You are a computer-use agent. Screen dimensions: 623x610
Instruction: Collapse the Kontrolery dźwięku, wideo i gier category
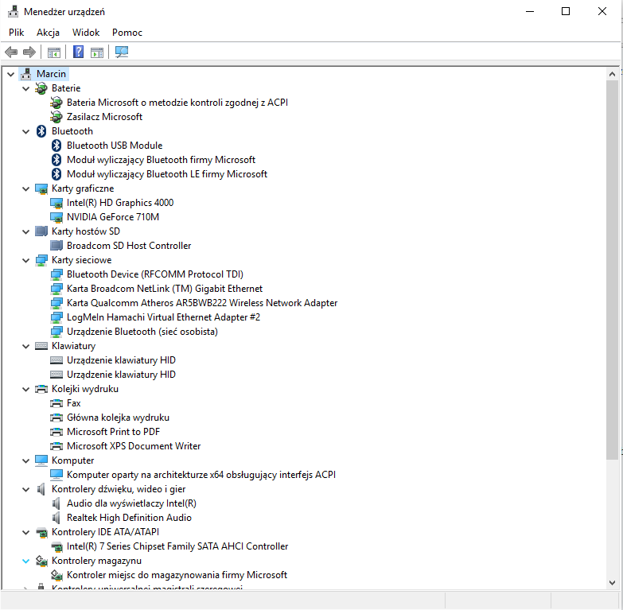pyautogui.click(x=25, y=489)
